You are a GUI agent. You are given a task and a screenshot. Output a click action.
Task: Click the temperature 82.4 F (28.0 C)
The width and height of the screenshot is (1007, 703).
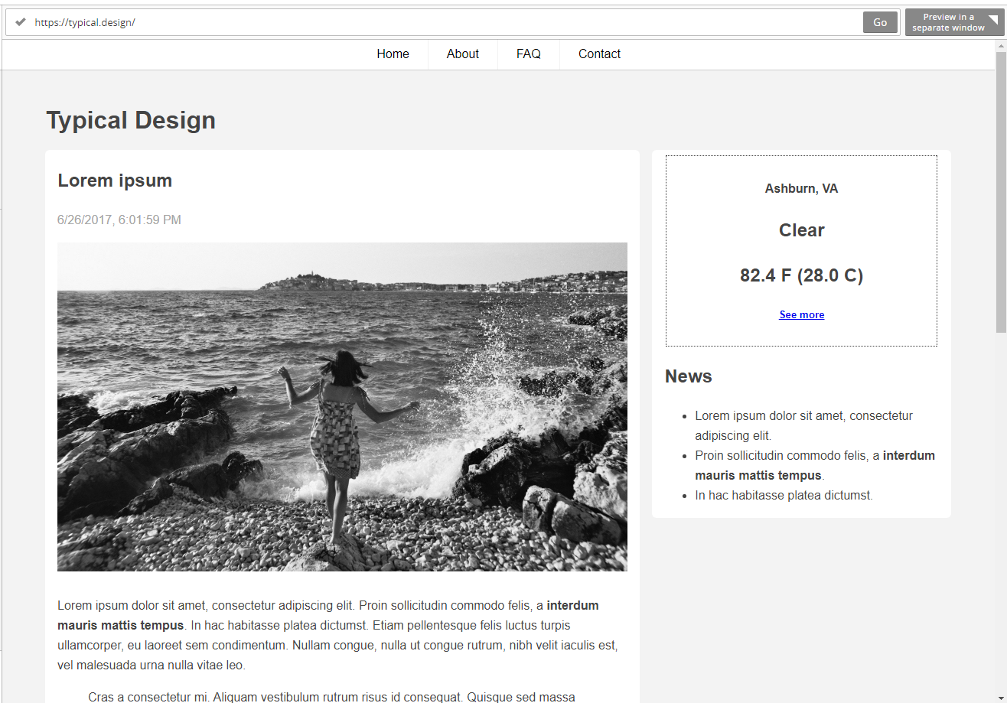801,275
